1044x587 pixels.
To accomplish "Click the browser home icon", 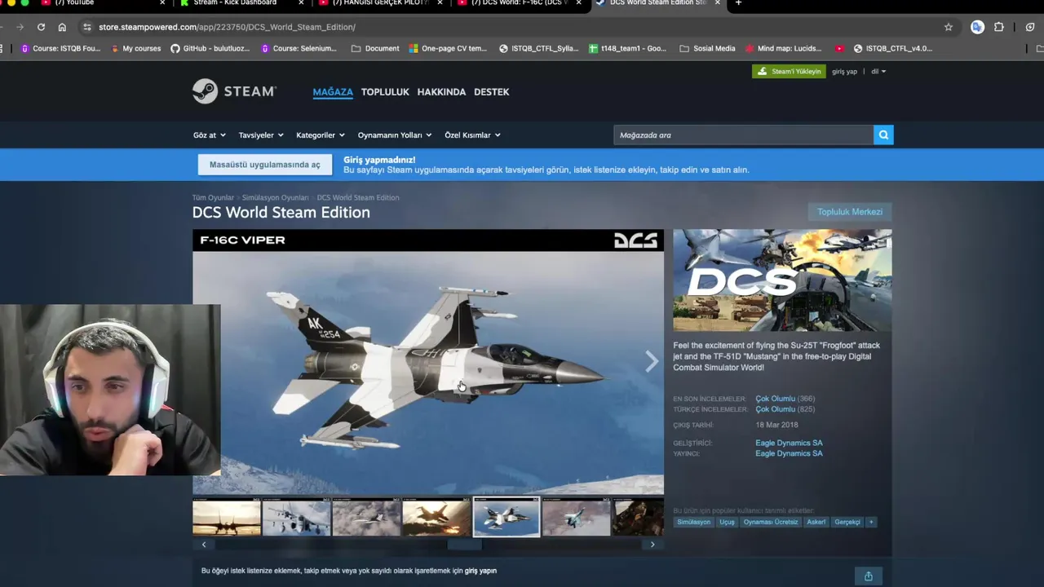I will pyautogui.click(x=62, y=27).
